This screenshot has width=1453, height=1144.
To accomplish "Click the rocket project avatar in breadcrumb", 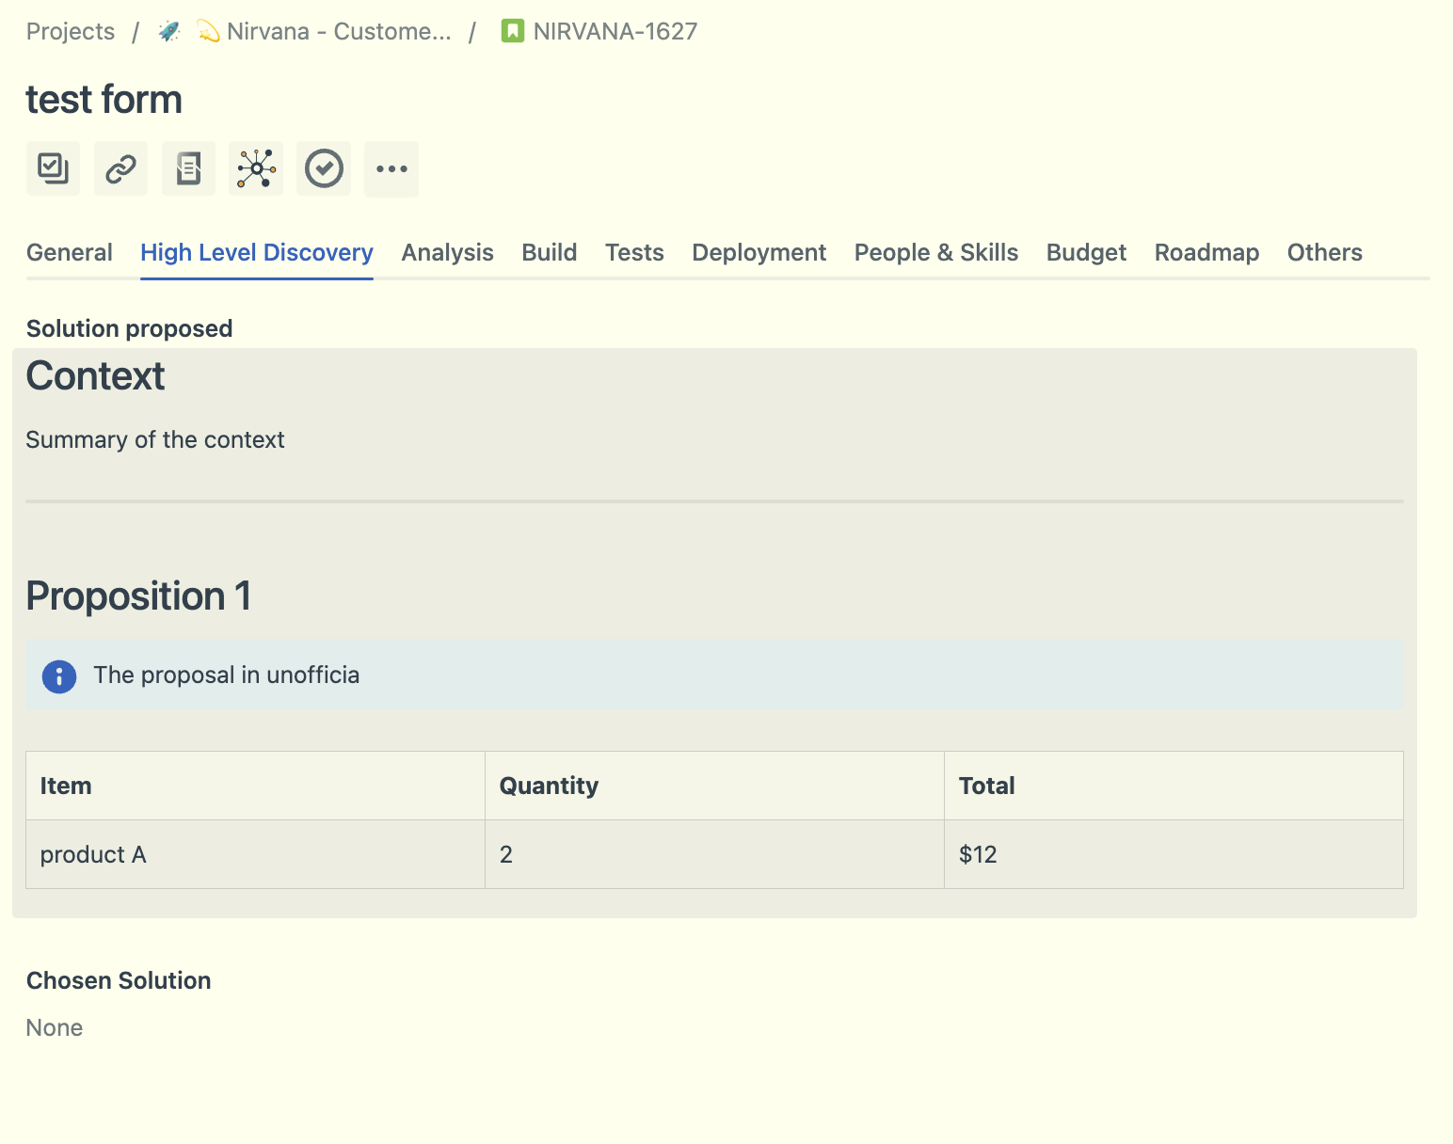I will [169, 30].
